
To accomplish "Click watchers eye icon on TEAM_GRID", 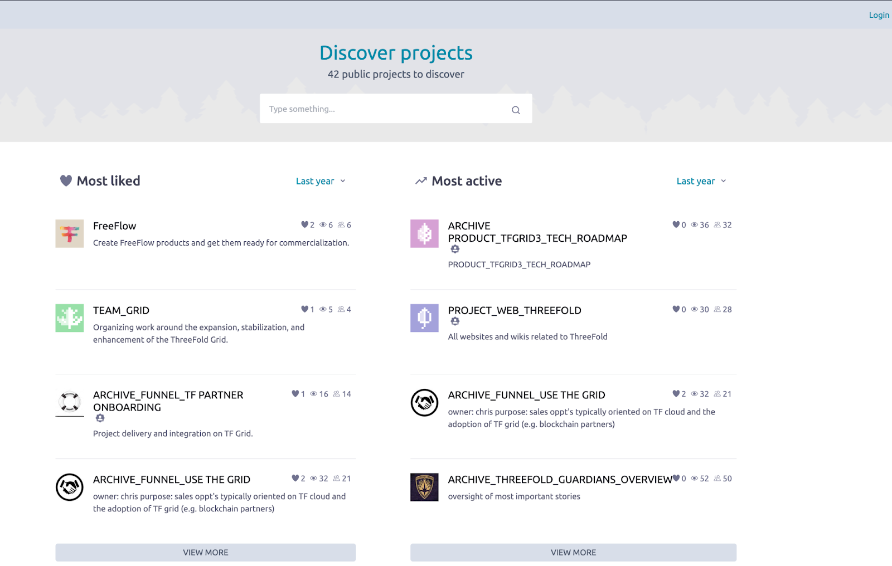I will pyautogui.click(x=323, y=310).
